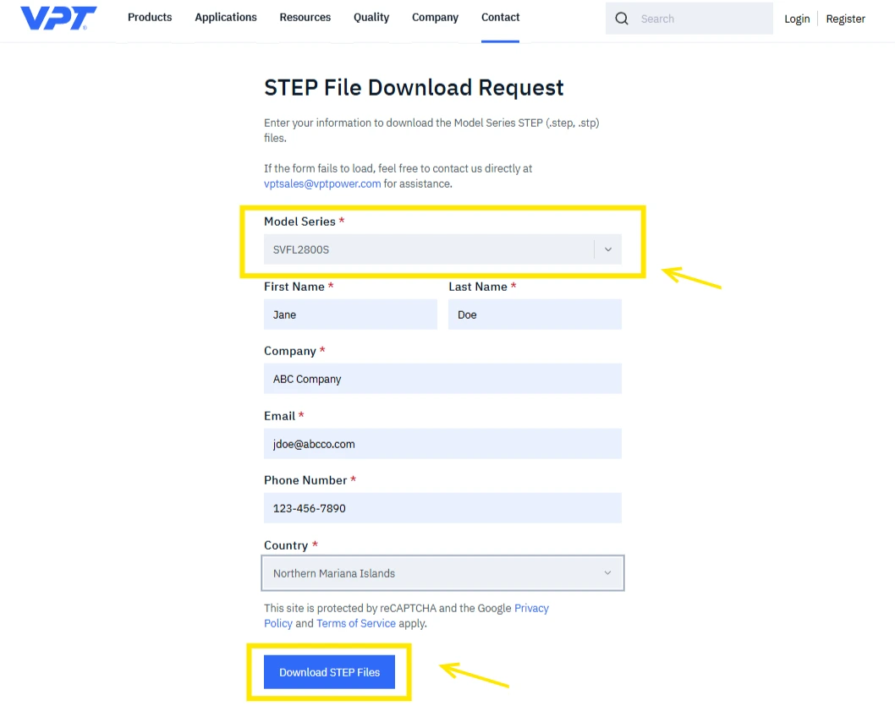Switch to the Contact section
895x706 pixels.
click(500, 17)
